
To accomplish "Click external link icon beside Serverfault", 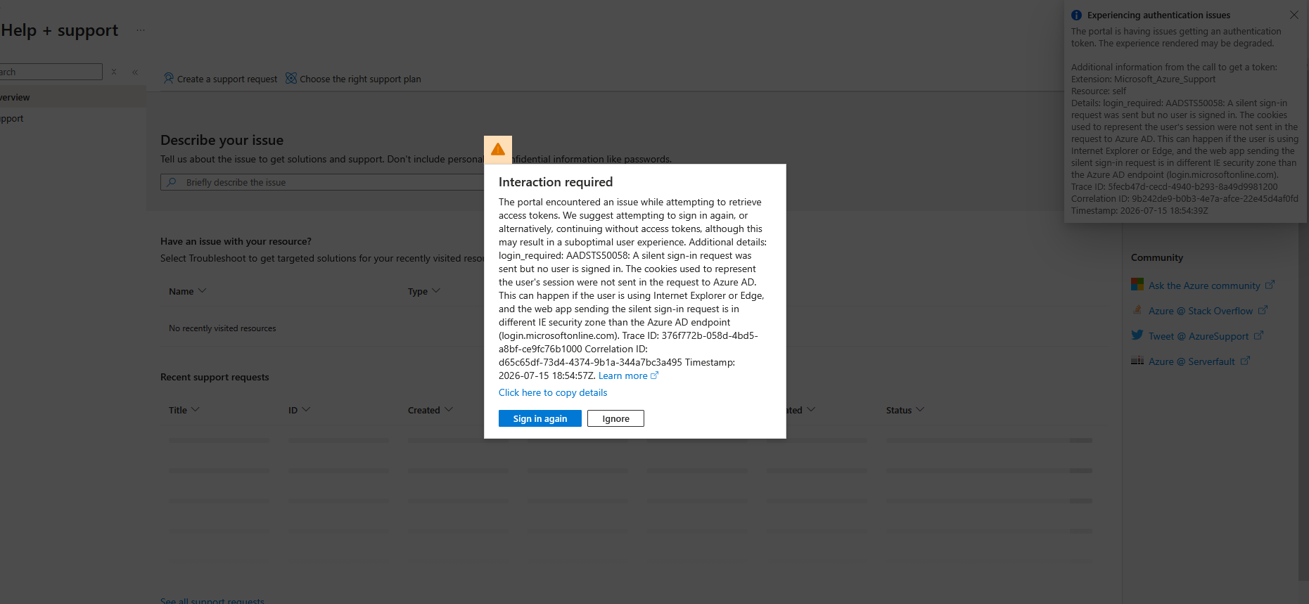I will point(1245,361).
